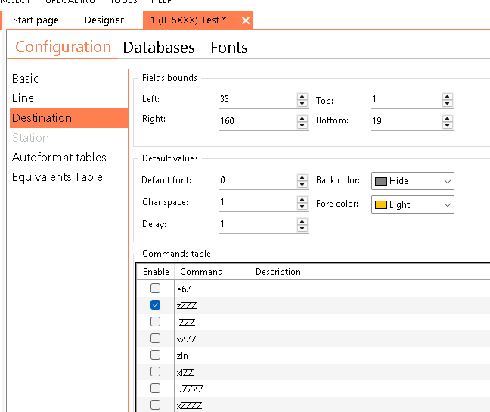The height and width of the screenshot is (412, 490).
Task: Decrease the Default font value
Action: pos(302,185)
